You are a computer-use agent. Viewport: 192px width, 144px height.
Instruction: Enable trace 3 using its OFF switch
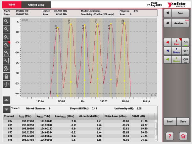click(x=185, y=59)
